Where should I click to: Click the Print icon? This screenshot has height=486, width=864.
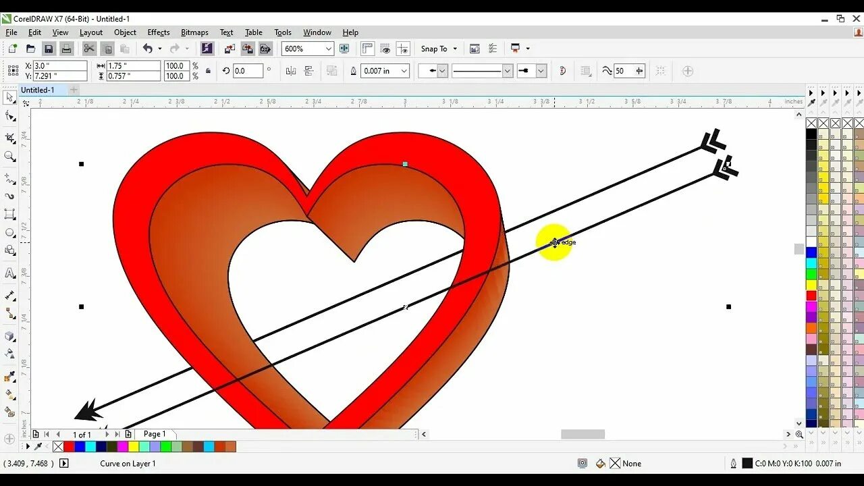click(x=66, y=48)
